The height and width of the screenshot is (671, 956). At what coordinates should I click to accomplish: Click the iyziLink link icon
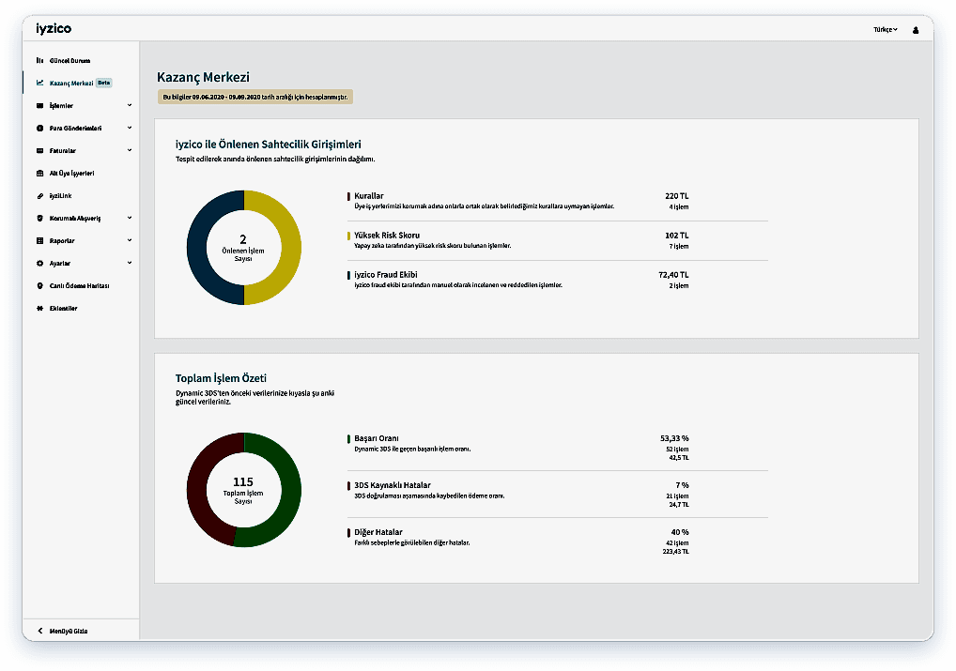point(39,195)
